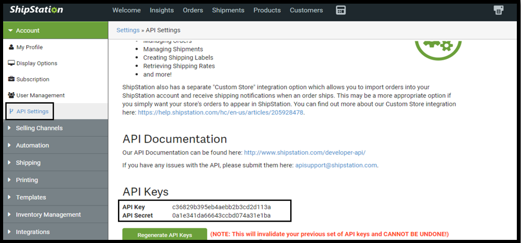This screenshot has height=243, width=521.
Task: Click the ShipStation logo
Action: click(37, 10)
